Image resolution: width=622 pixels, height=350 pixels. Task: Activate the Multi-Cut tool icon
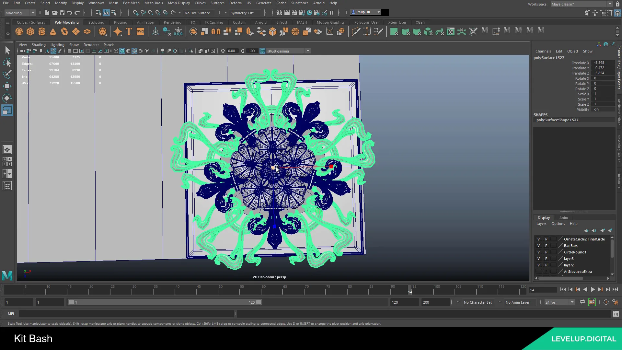tap(355, 31)
